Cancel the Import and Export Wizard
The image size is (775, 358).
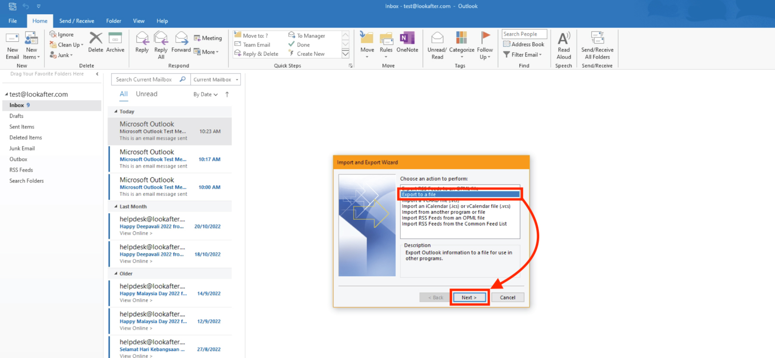pos(507,297)
